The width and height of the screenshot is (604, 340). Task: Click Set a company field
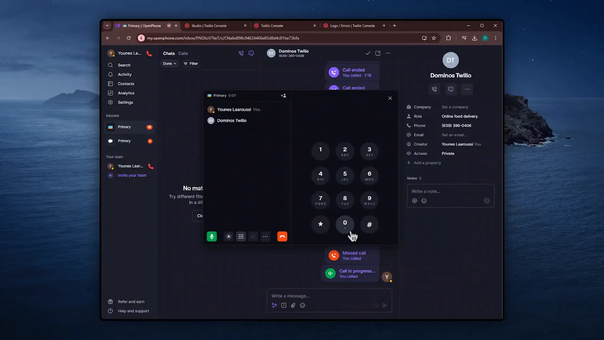[455, 107]
